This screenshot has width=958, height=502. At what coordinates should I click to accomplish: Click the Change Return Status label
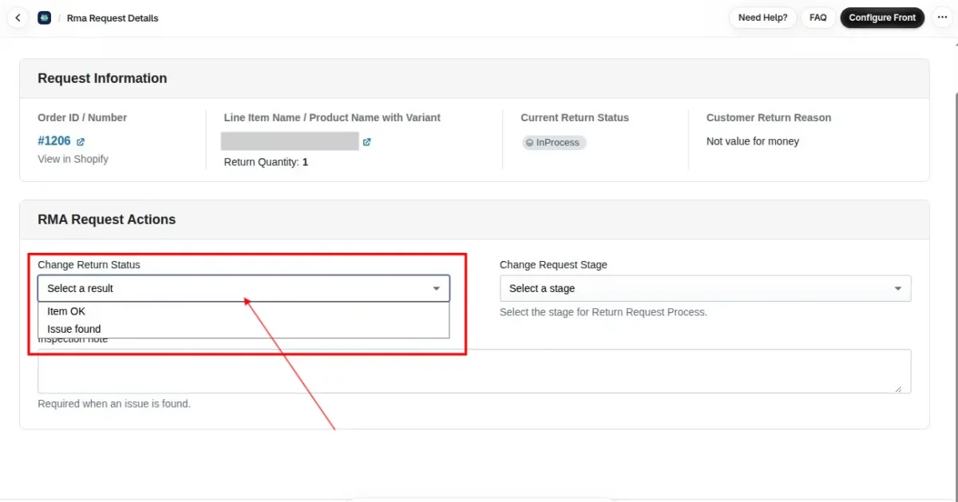coord(89,265)
